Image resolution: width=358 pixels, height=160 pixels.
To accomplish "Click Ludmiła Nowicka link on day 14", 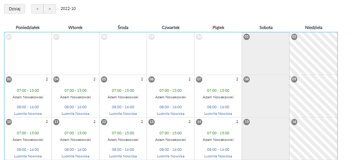I will coord(218,156).
